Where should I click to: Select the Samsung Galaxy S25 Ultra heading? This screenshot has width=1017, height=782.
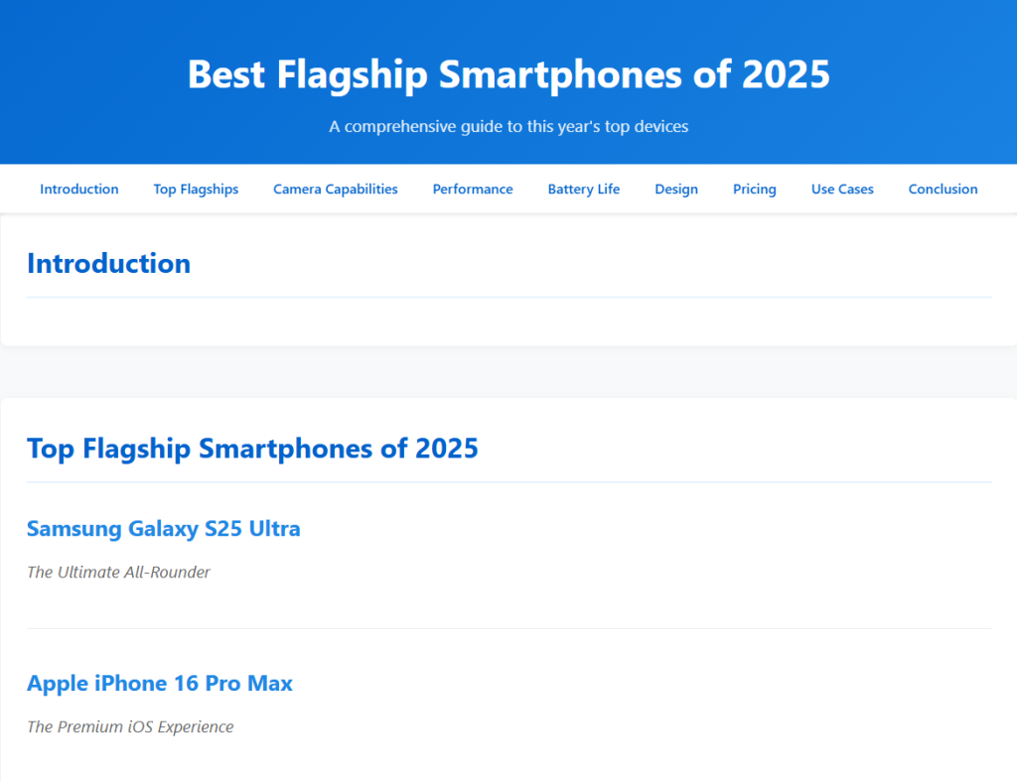[x=164, y=529]
